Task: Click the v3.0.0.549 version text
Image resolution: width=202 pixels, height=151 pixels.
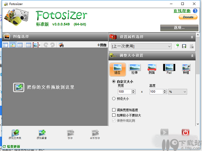Action: (x=61, y=24)
